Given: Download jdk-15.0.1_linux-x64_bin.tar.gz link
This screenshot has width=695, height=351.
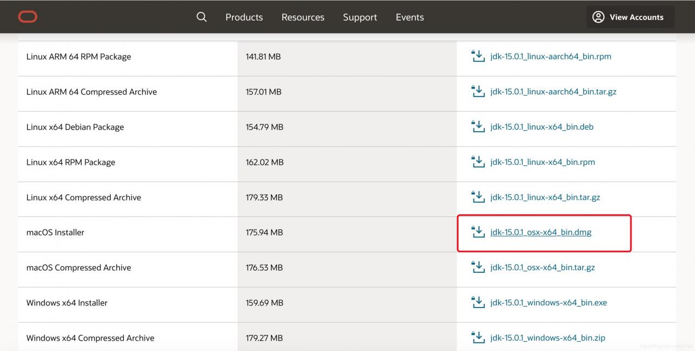Looking at the screenshot, I should pyautogui.click(x=545, y=197).
